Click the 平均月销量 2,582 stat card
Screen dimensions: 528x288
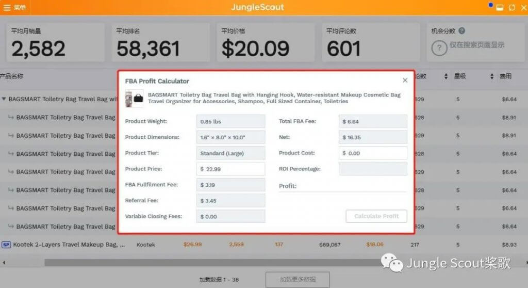click(x=55, y=42)
